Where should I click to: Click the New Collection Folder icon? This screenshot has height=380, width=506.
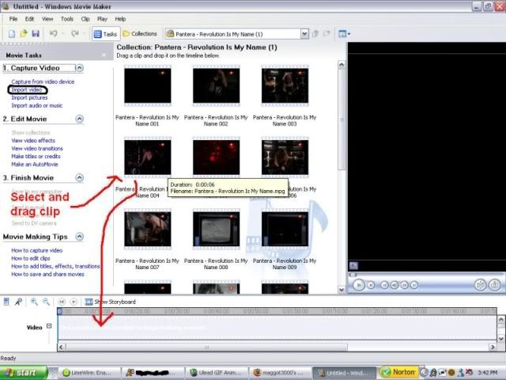[327, 33]
